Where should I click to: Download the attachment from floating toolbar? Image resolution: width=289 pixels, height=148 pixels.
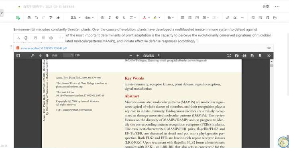(18, 38)
